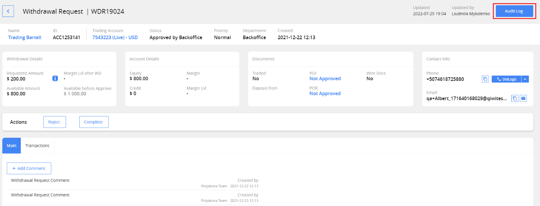Image resolution: width=540 pixels, height=206 pixels.
Task: Switch to the Main tab
Action: click(11, 145)
